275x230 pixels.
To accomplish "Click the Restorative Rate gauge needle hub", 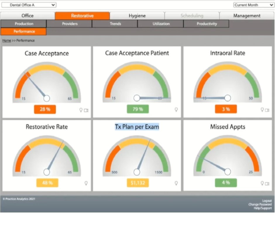I will click(47, 172).
